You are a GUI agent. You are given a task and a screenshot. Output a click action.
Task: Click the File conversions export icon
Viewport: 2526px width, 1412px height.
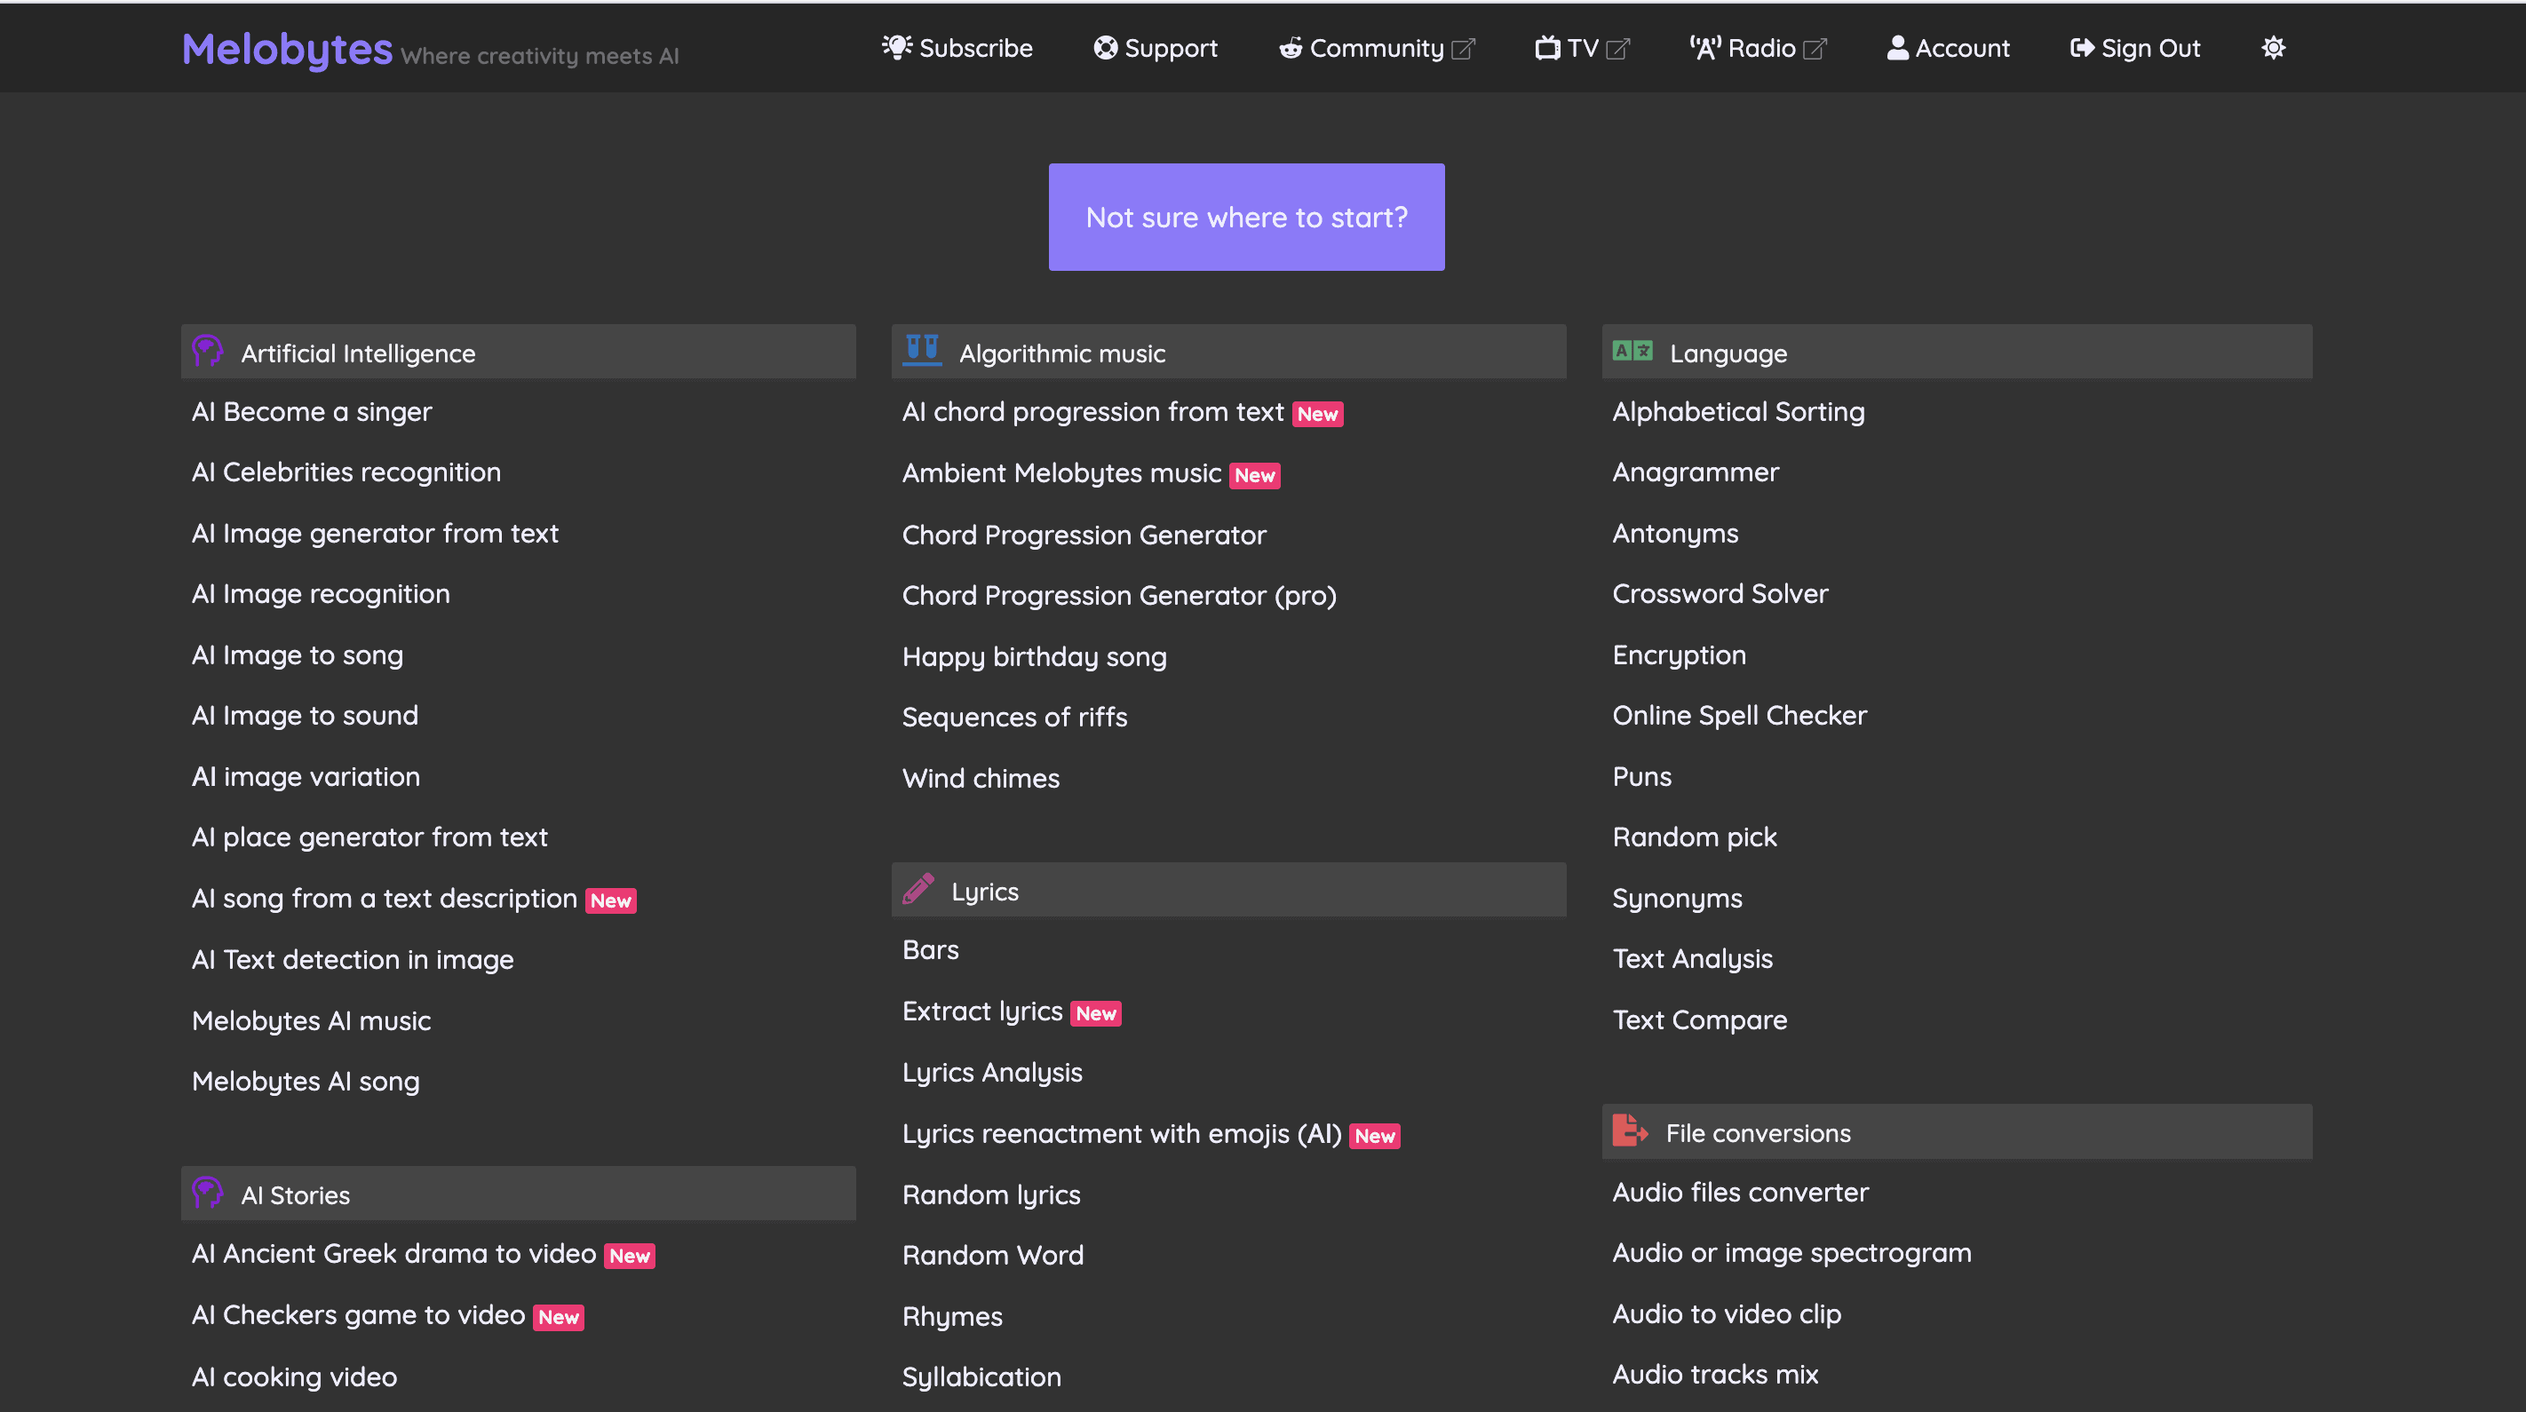pos(1629,1130)
